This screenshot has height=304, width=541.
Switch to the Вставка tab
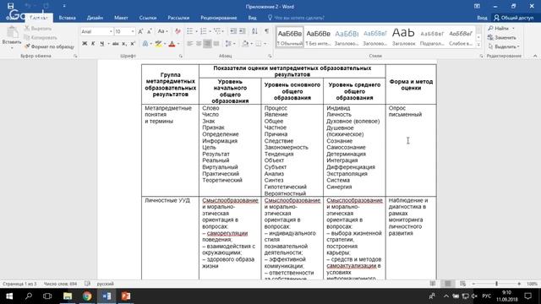click(x=67, y=18)
